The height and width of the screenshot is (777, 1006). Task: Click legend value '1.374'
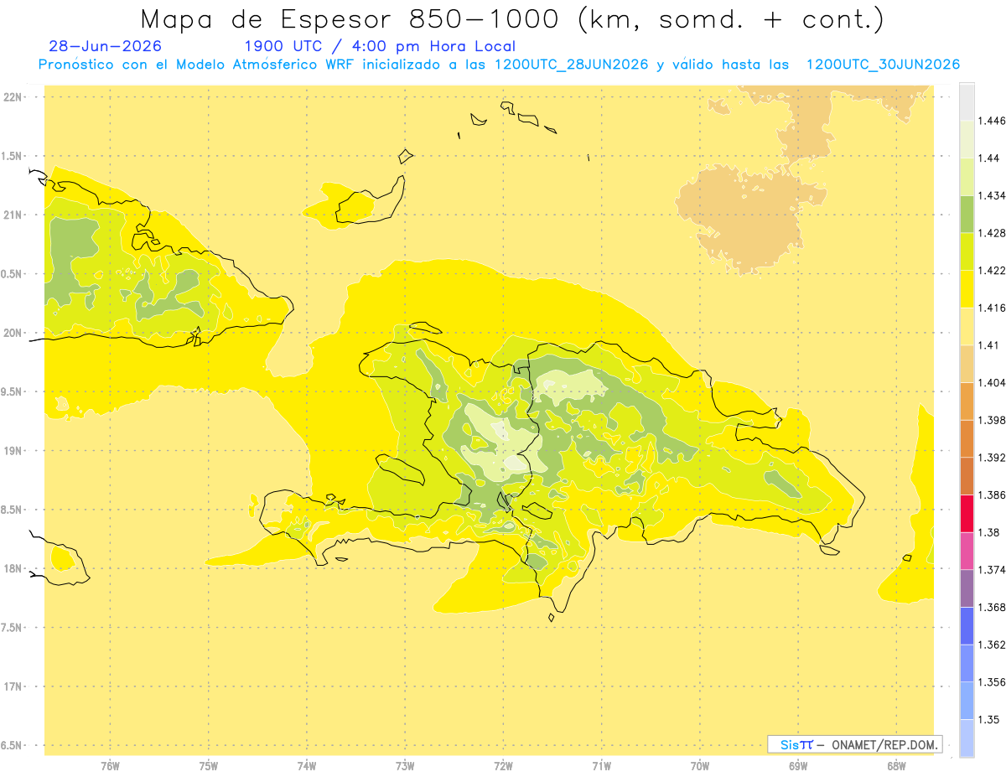click(x=992, y=569)
